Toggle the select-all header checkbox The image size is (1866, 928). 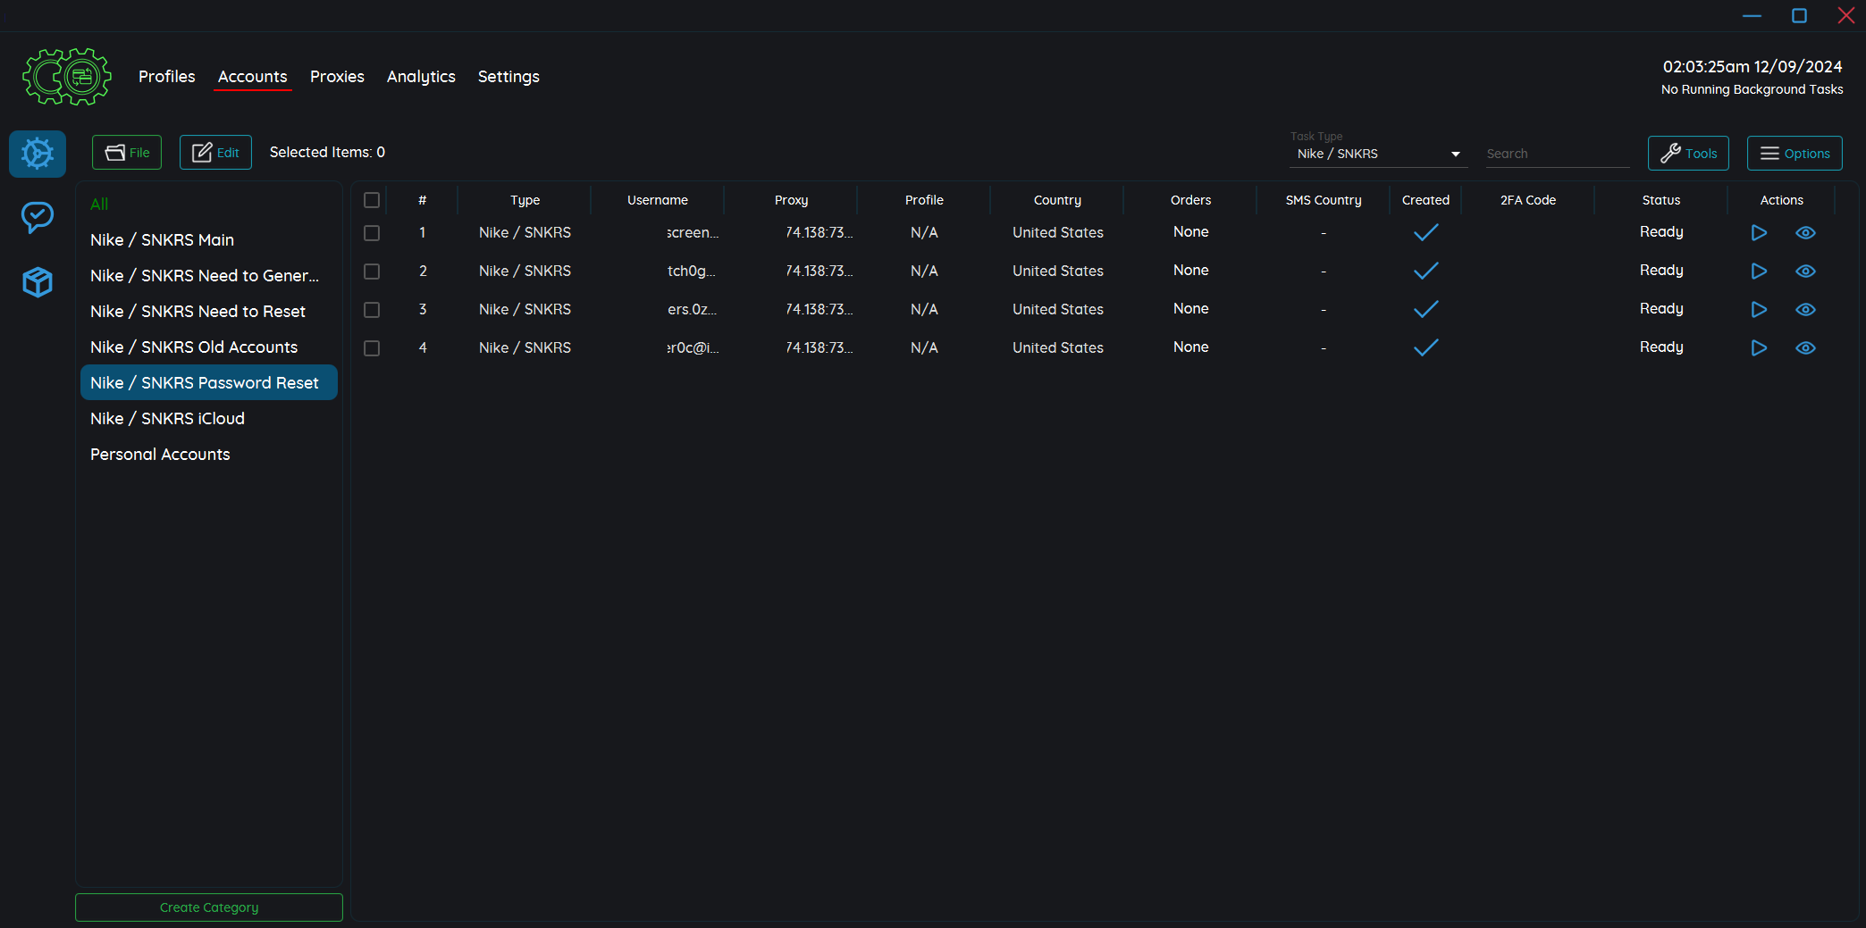[372, 200]
